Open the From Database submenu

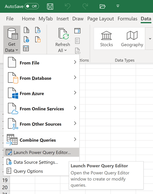[42, 78]
